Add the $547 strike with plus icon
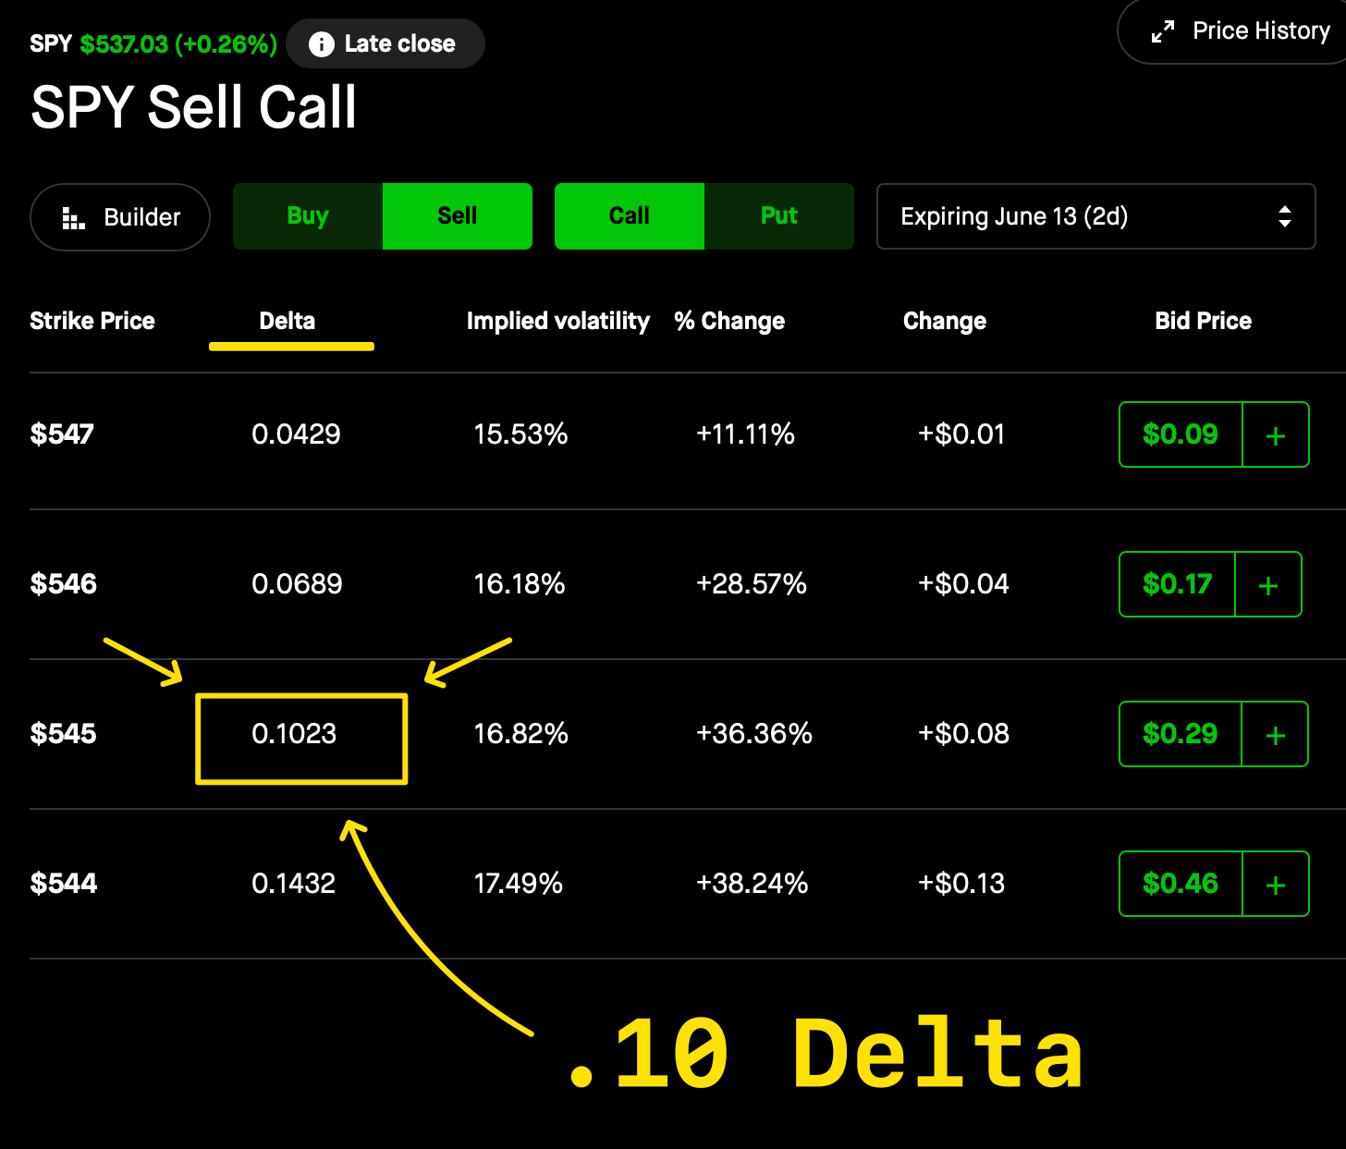This screenshot has width=1346, height=1149. click(x=1276, y=435)
